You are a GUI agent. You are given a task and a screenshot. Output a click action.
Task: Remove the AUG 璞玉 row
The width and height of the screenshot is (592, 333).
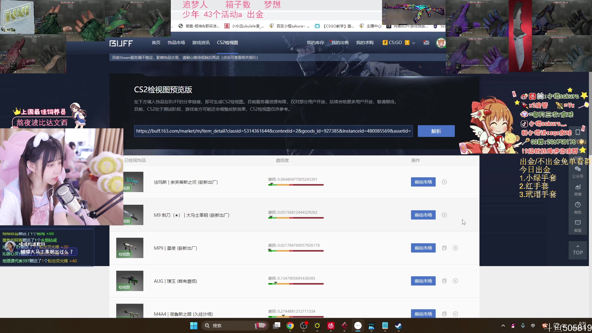click(x=455, y=281)
